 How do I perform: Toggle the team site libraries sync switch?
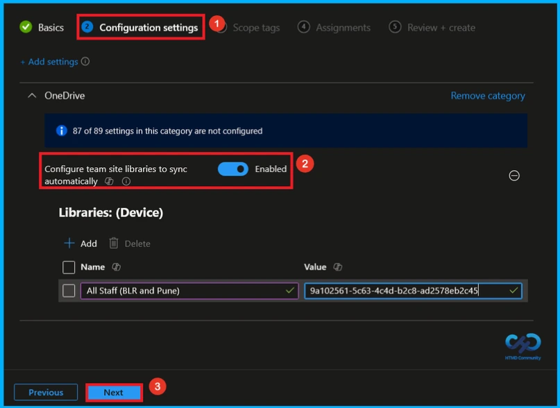coord(233,169)
